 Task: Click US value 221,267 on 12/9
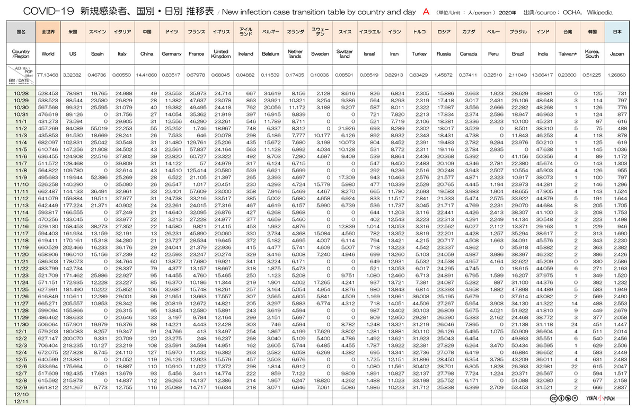point(76,387)
